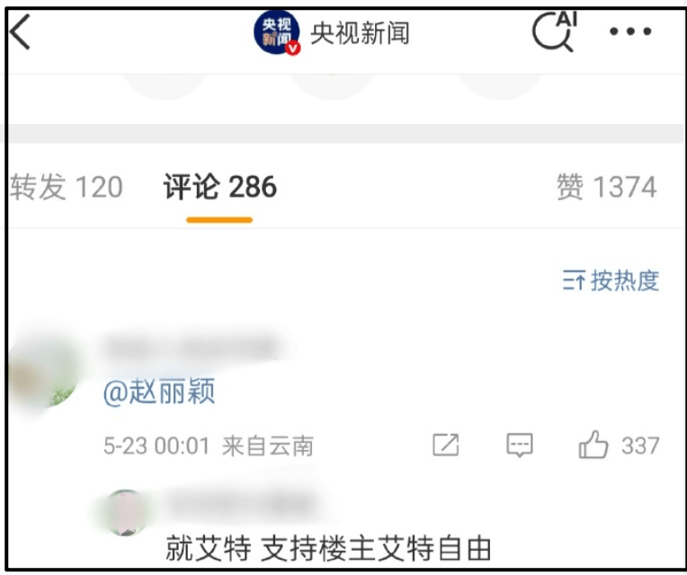687x575 pixels.
Task: Repost the @赵丽颖 comment via share icon
Action: [x=446, y=446]
